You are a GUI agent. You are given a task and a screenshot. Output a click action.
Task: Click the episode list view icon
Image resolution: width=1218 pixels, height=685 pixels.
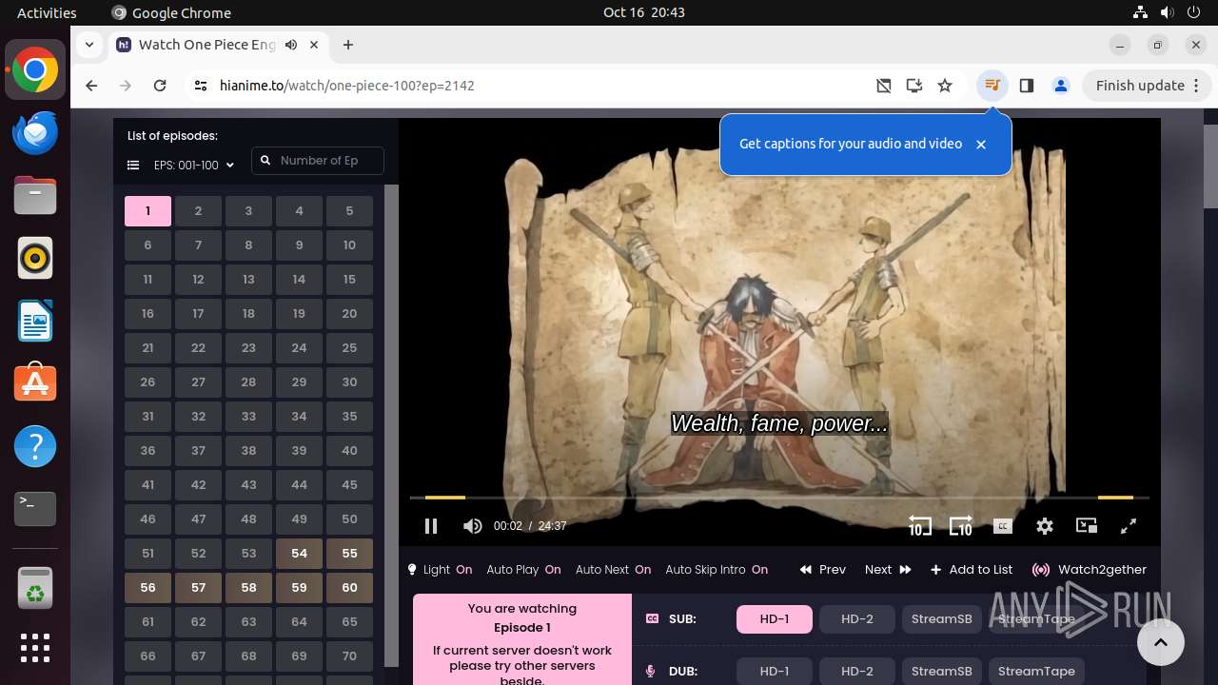133,166
